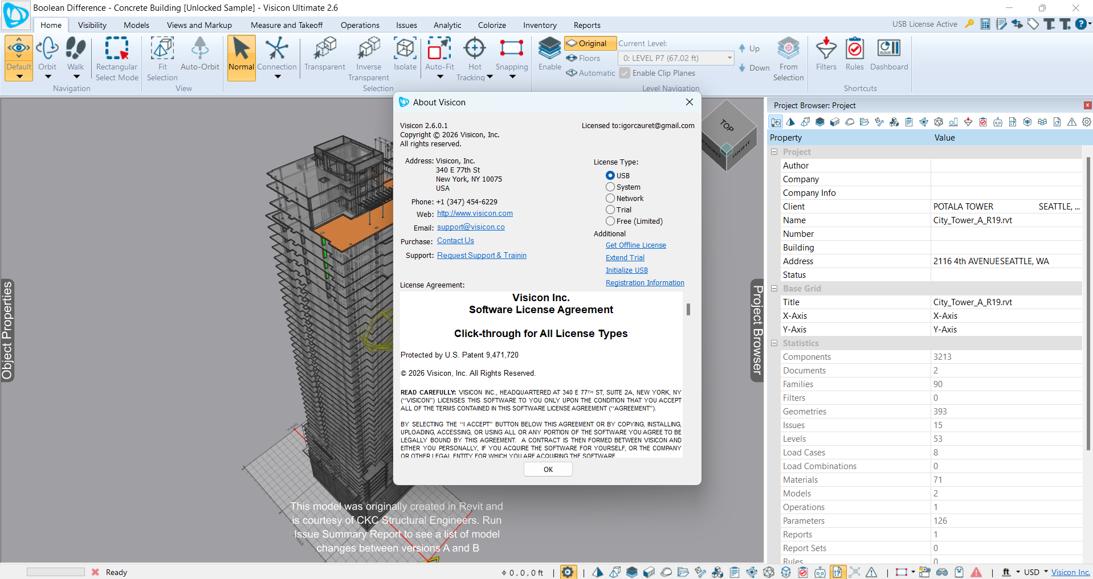1093x579 pixels.
Task: Apply the Transparent selection mode
Action: click(x=325, y=54)
